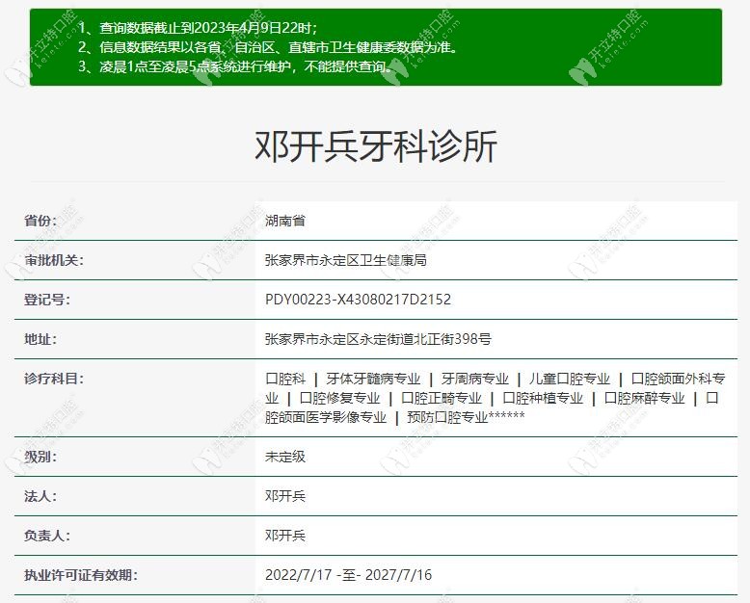Viewport: 750px width, 603px height.
Task: Select registration number PDY00223-X43080217D2152
Action: [359, 300]
